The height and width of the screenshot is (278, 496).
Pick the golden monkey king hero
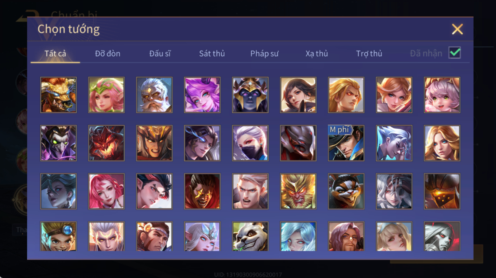pyautogui.click(x=298, y=191)
